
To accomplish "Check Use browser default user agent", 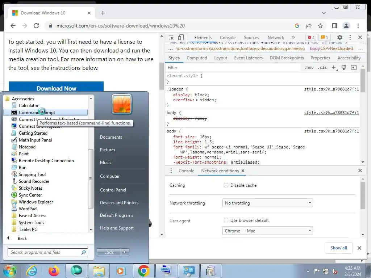I will coord(226,220).
